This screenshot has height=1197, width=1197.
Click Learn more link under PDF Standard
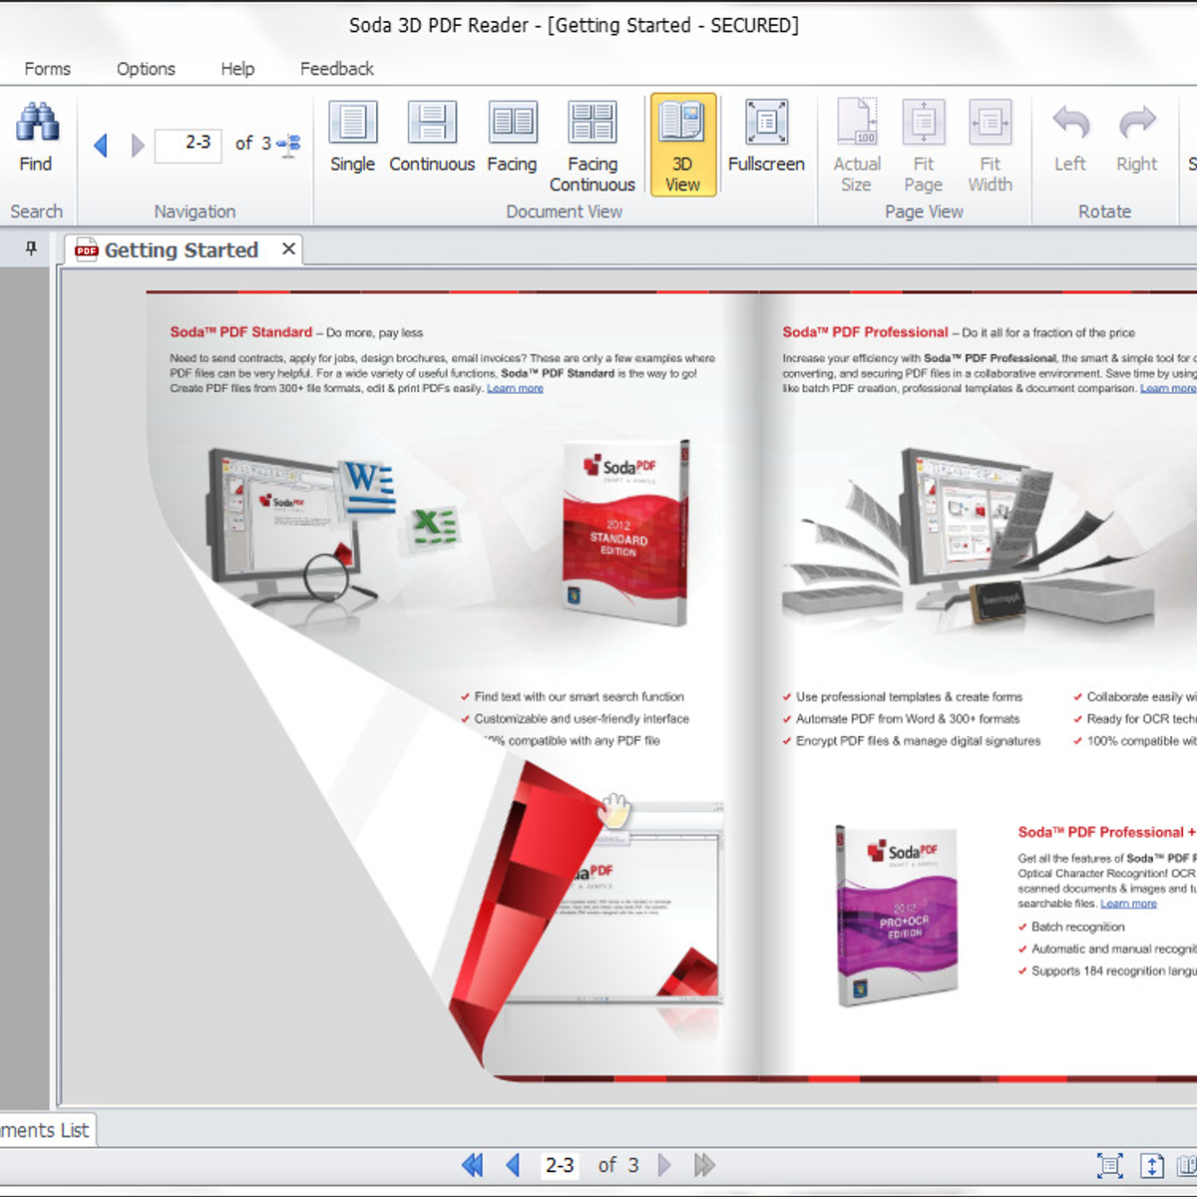[x=515, y=388]
